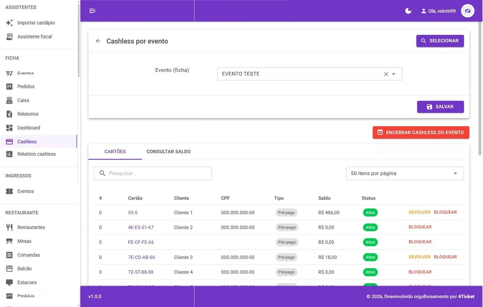Click the 4Ticket link in footer
This screenshot has width=483, height=307.
pyautogui.click(x=466, y=296)
